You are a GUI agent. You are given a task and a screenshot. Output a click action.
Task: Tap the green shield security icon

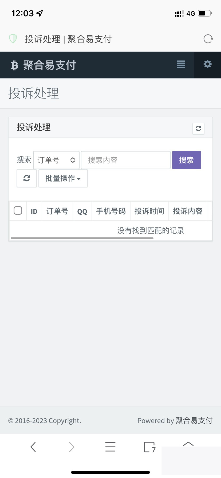tap(13, 39)
